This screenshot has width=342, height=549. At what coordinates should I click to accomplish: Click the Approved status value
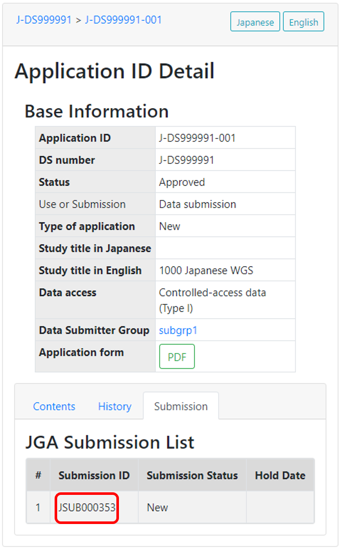coord(182,182)
